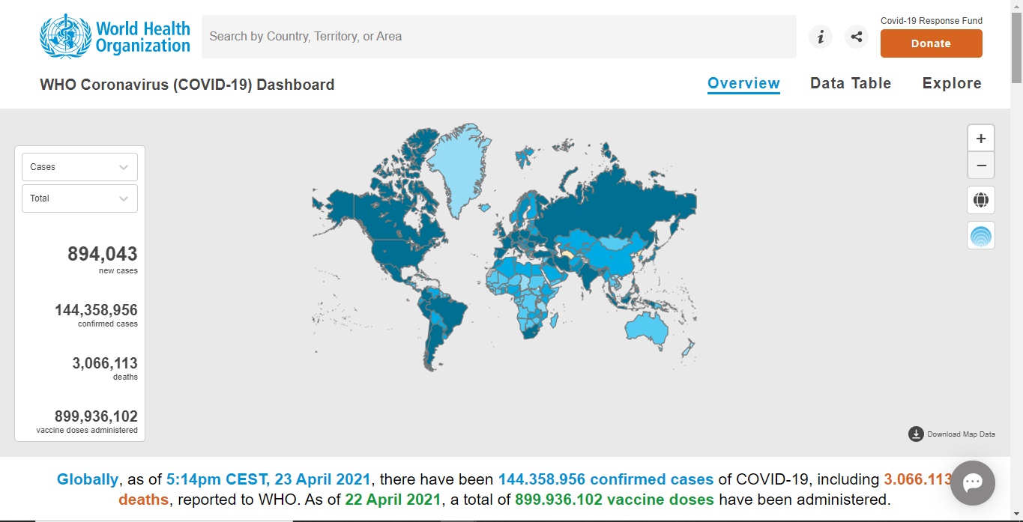This screenshot has width=1023, height=522.
Task: Click the 144,358,956 confirmed cases figure
Action: pyautogui.click(x=96, y=310)
